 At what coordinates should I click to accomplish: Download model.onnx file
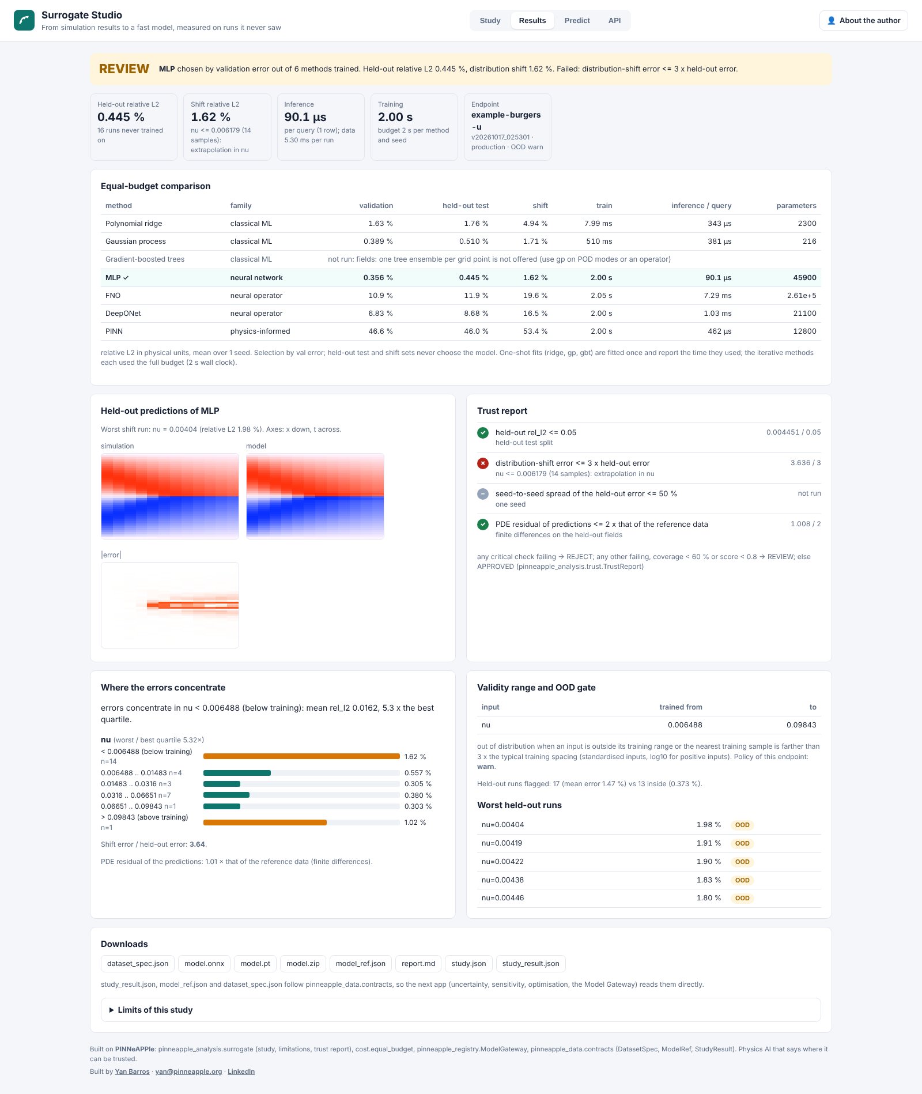(x=204, y=964)
